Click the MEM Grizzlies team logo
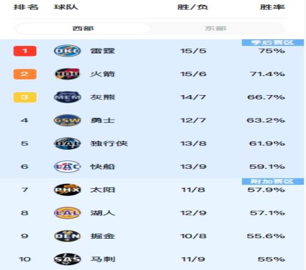 tap(67, 97)
